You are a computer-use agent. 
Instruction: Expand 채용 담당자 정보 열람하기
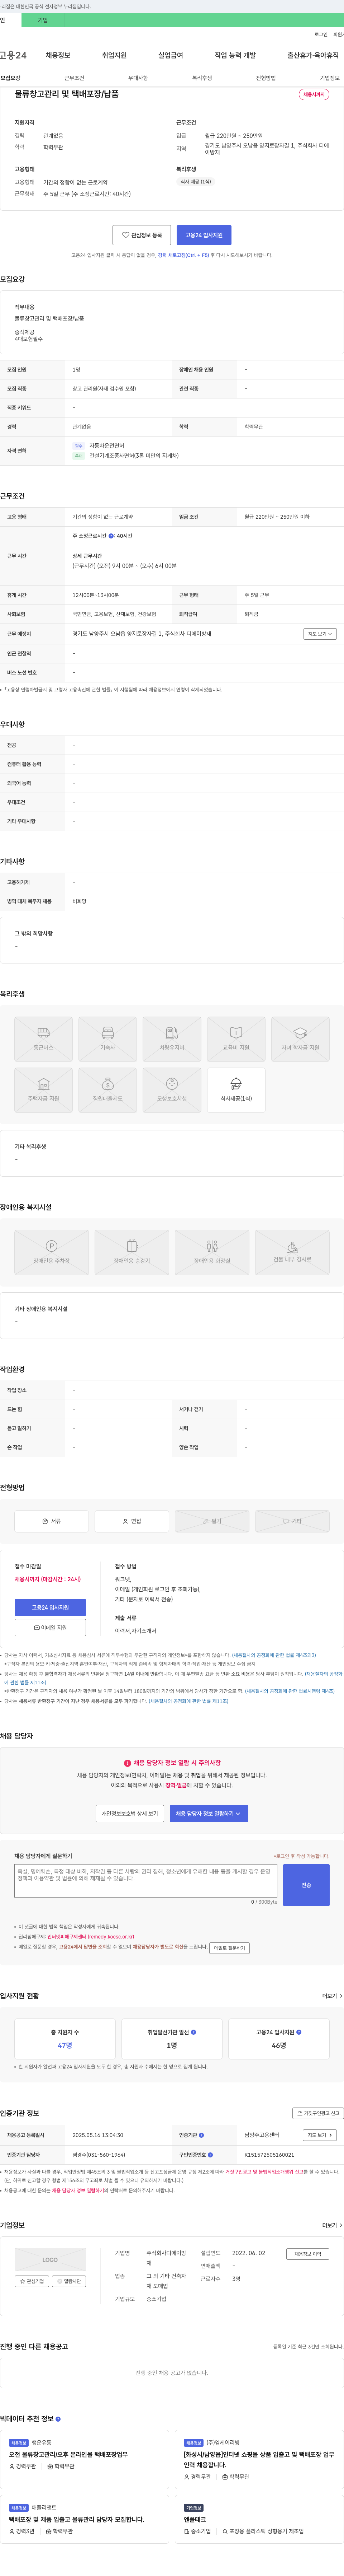(209, 1813)
